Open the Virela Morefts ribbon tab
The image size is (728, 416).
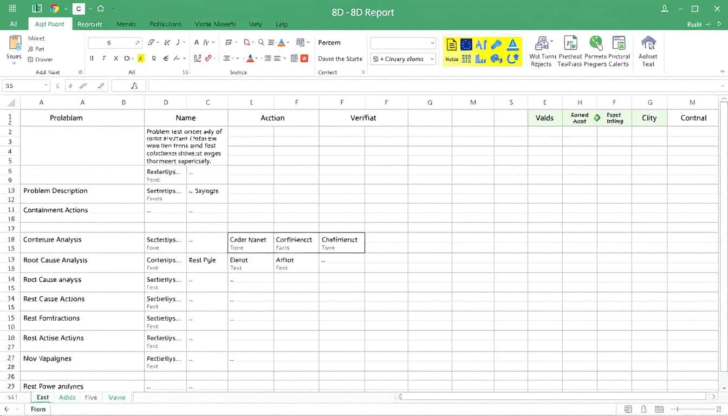[215, 24]
